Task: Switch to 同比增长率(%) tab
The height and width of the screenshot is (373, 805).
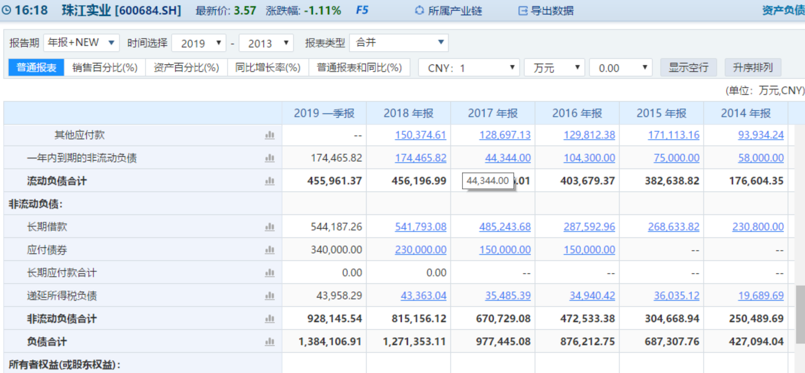Action: pyautogui.click(x=268, y=67)
